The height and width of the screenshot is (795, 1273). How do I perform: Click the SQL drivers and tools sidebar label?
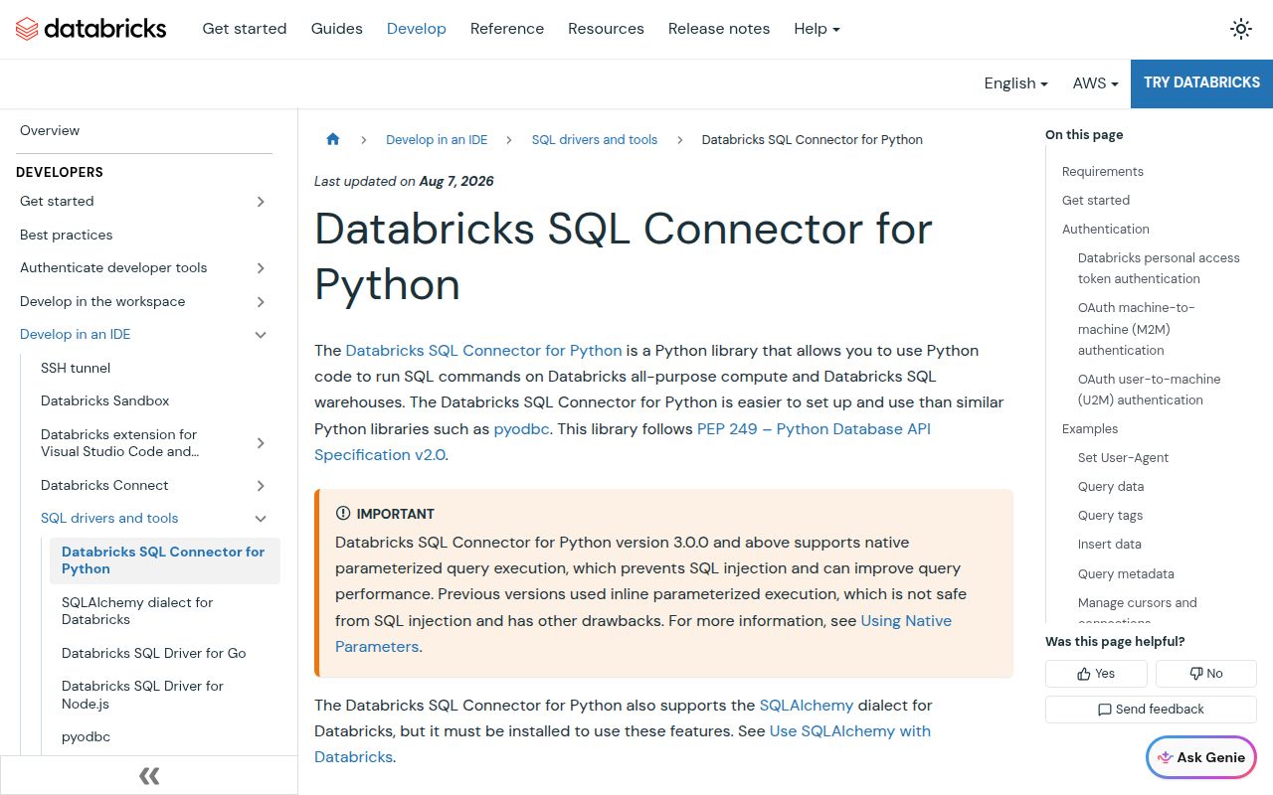click(x=109, y=518)
